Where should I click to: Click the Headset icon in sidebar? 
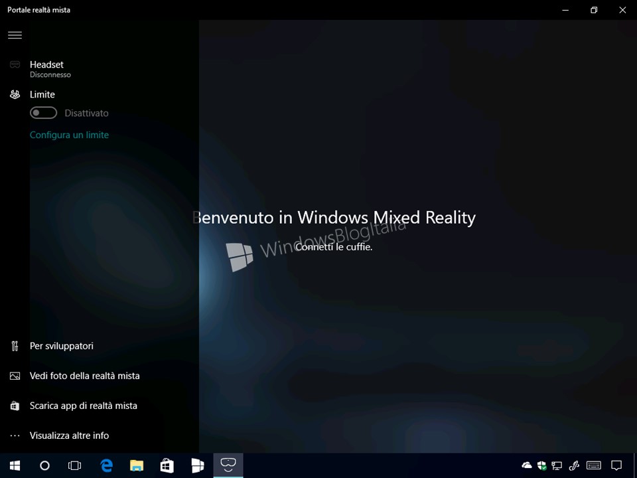(15, 64)
